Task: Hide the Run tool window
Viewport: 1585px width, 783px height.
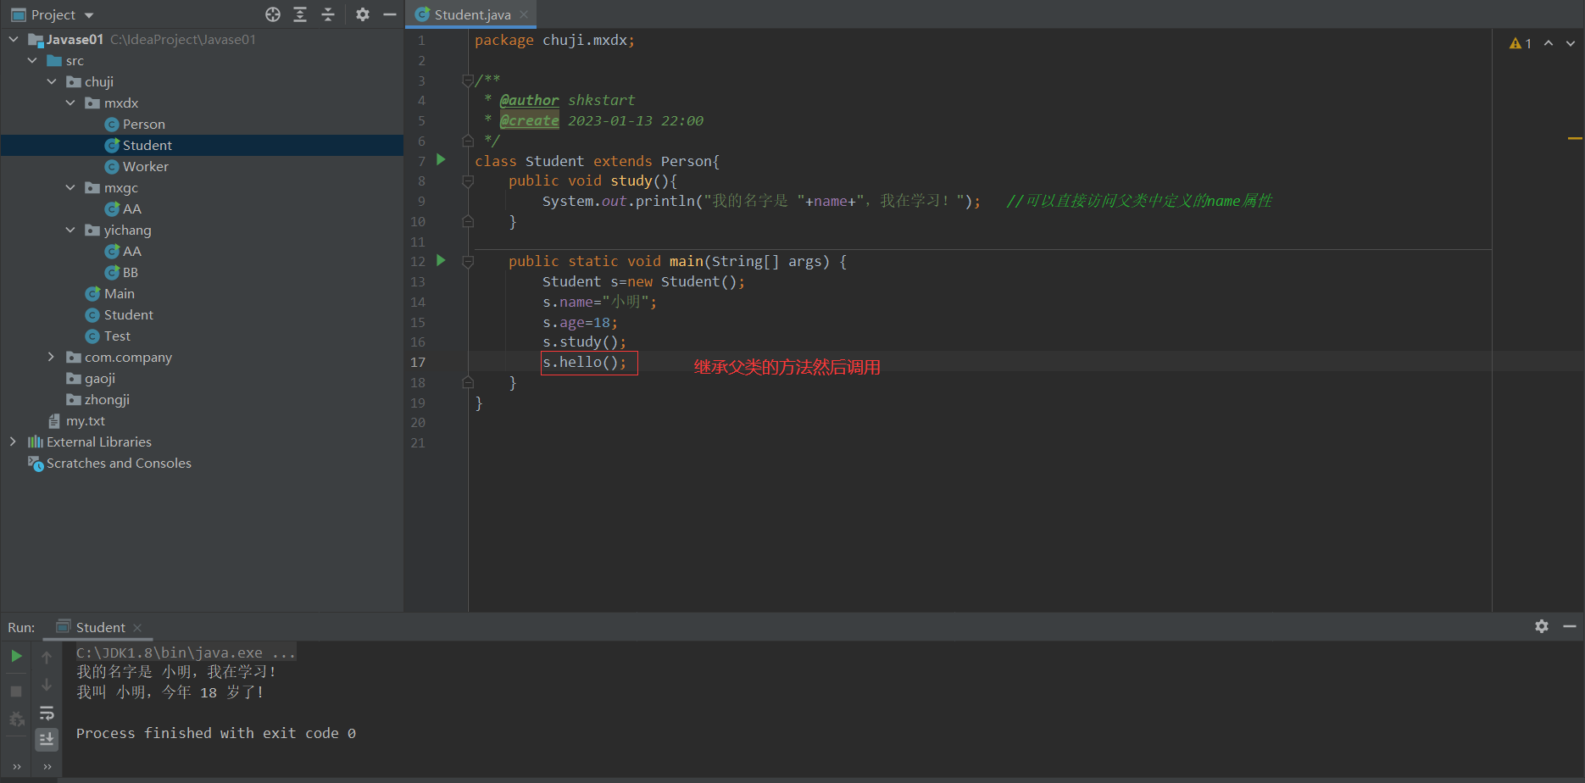Action: (x=1570, y=626)
